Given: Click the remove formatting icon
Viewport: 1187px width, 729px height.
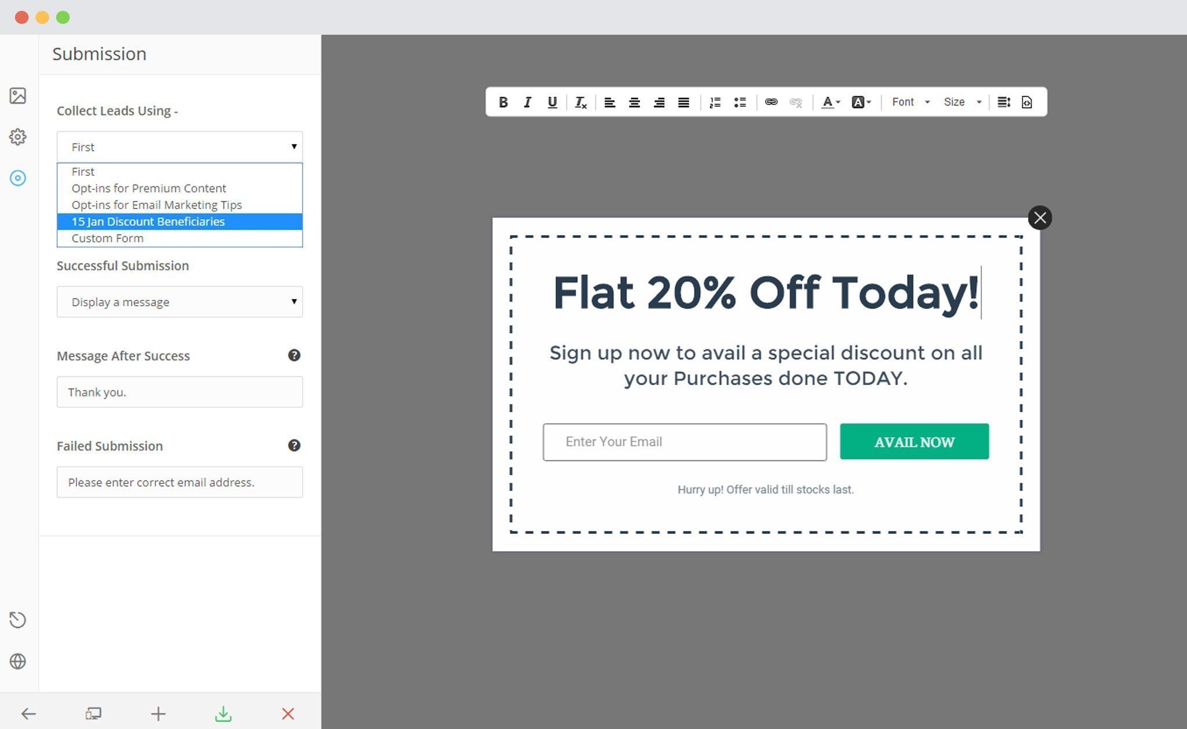Looking at the screenshot, I should 581,102.
